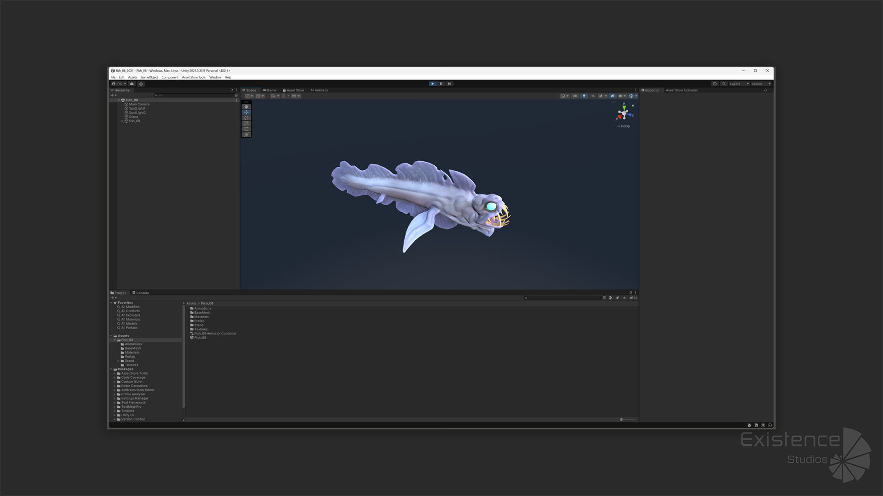
Task: Search by type in Project panel
Action: coord(611,298)
